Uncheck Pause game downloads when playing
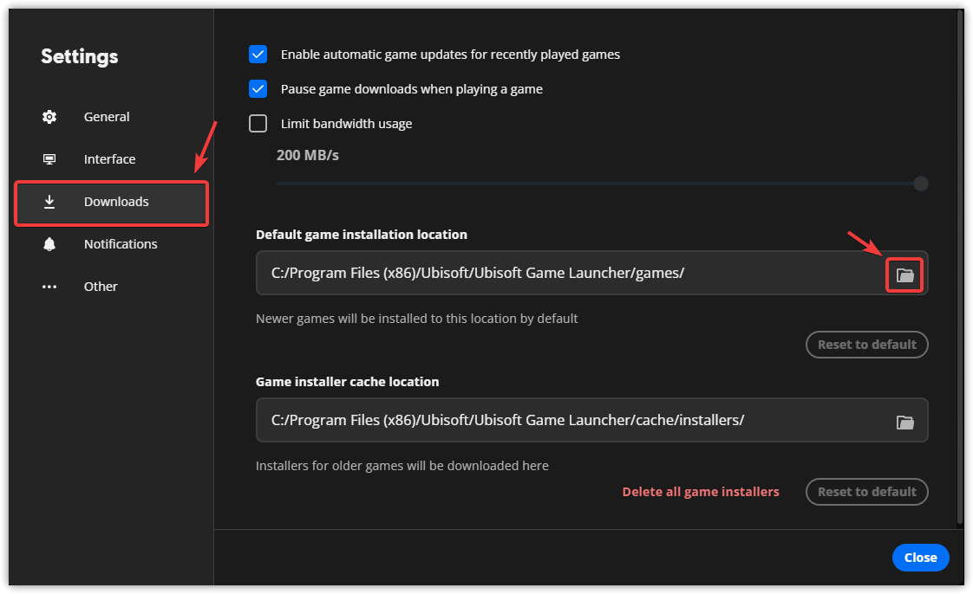The image size is (973, 594). click(258, 89)
